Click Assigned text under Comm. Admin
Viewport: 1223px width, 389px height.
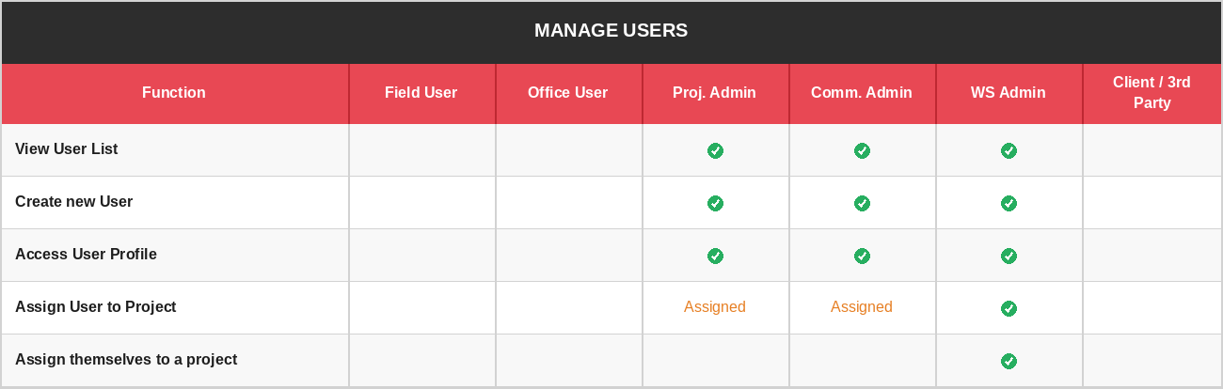(862, 307)
